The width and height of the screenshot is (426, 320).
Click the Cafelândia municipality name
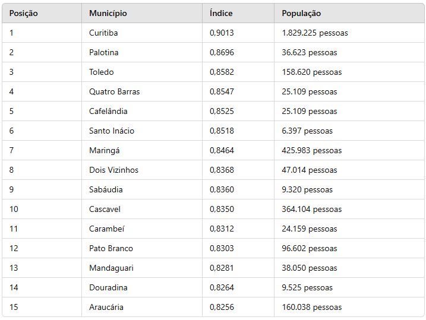[108, 111]
